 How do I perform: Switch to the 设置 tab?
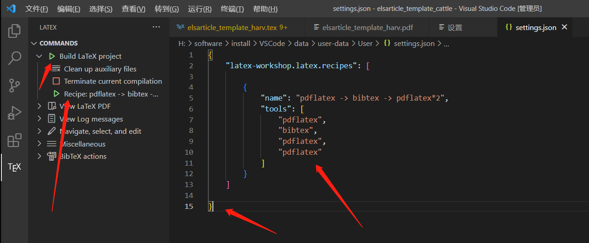(464, 27)
